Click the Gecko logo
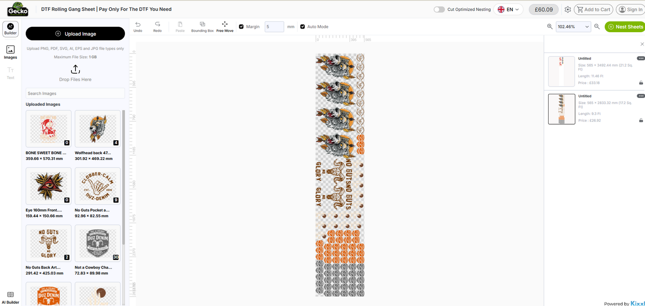Image resolution: width=645 pixels, height=306 pixels. click(x=17, y=9)
